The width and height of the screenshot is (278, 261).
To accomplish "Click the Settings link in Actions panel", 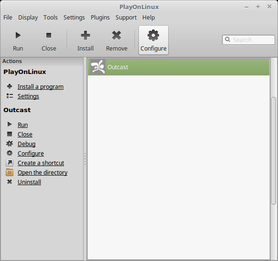I will pos(28,96).
